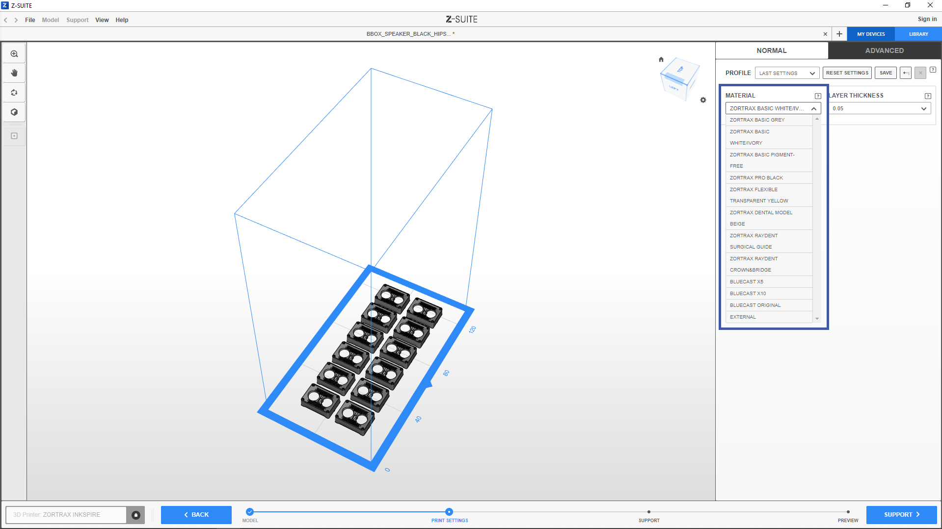Open the Layer Thickness dropdown

click(x=880, y=109)
